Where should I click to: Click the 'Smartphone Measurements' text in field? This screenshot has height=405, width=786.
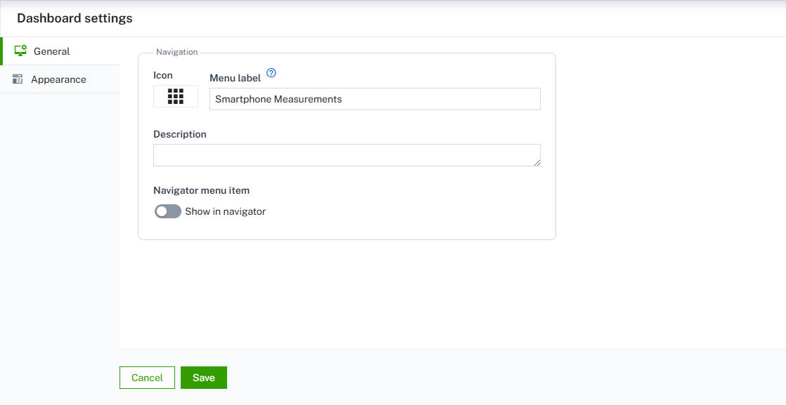click(x=278, y=99)
